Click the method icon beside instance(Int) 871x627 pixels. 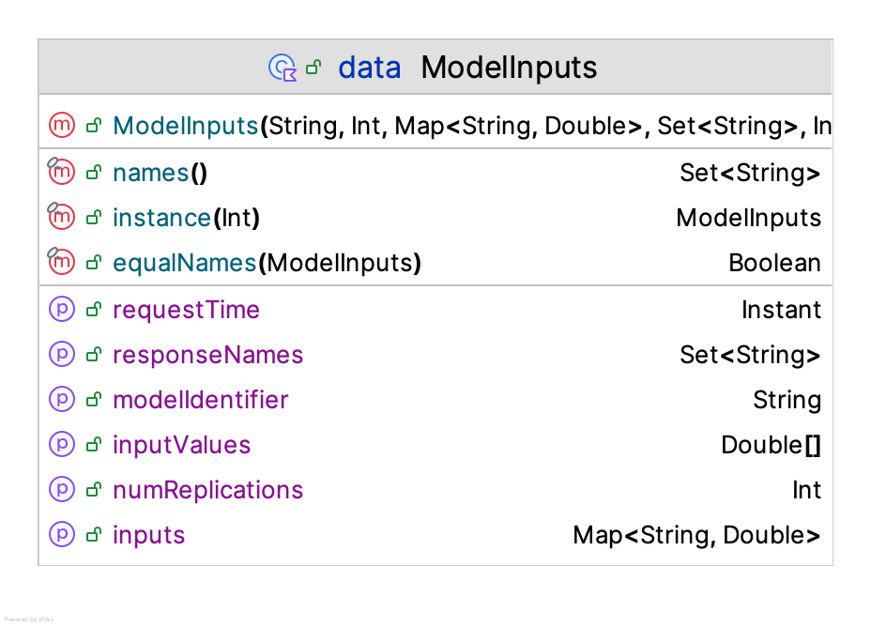[61, 216]
